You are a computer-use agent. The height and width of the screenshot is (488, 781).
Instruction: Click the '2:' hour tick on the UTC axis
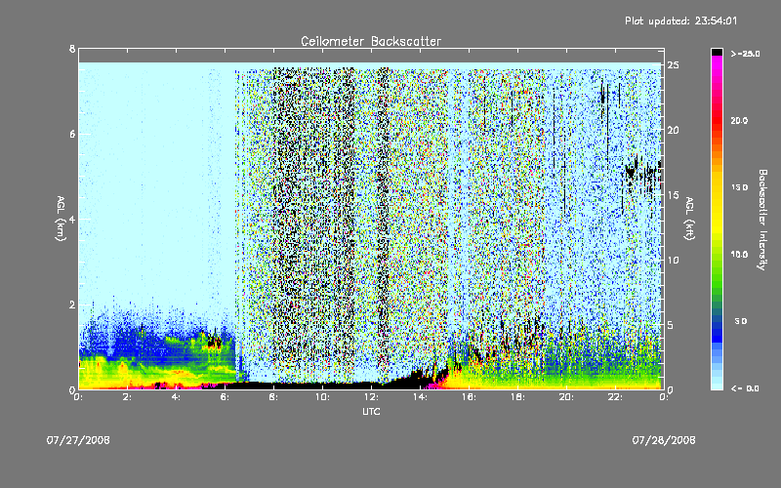click(127, 397)
